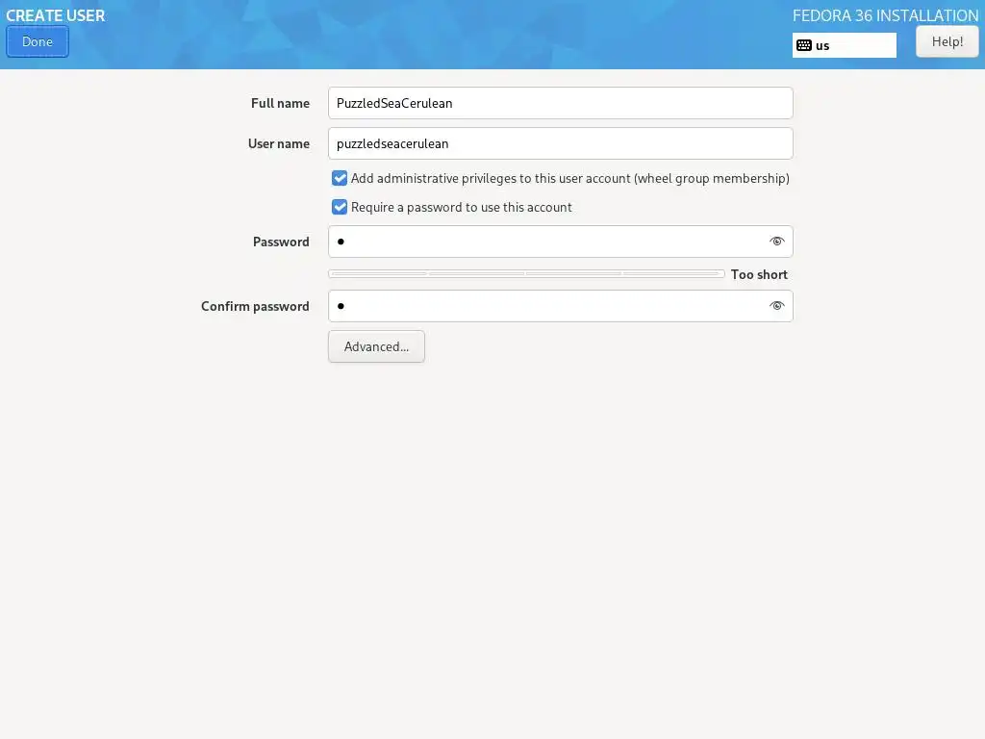This screenshot has height=739, width=985.
Task: Toggle Require a password checkbox
Action: (x=340, y=207)
